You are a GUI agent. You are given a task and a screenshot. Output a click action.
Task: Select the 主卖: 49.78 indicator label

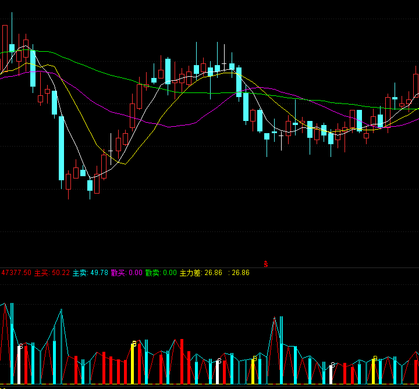click(90, 273)
